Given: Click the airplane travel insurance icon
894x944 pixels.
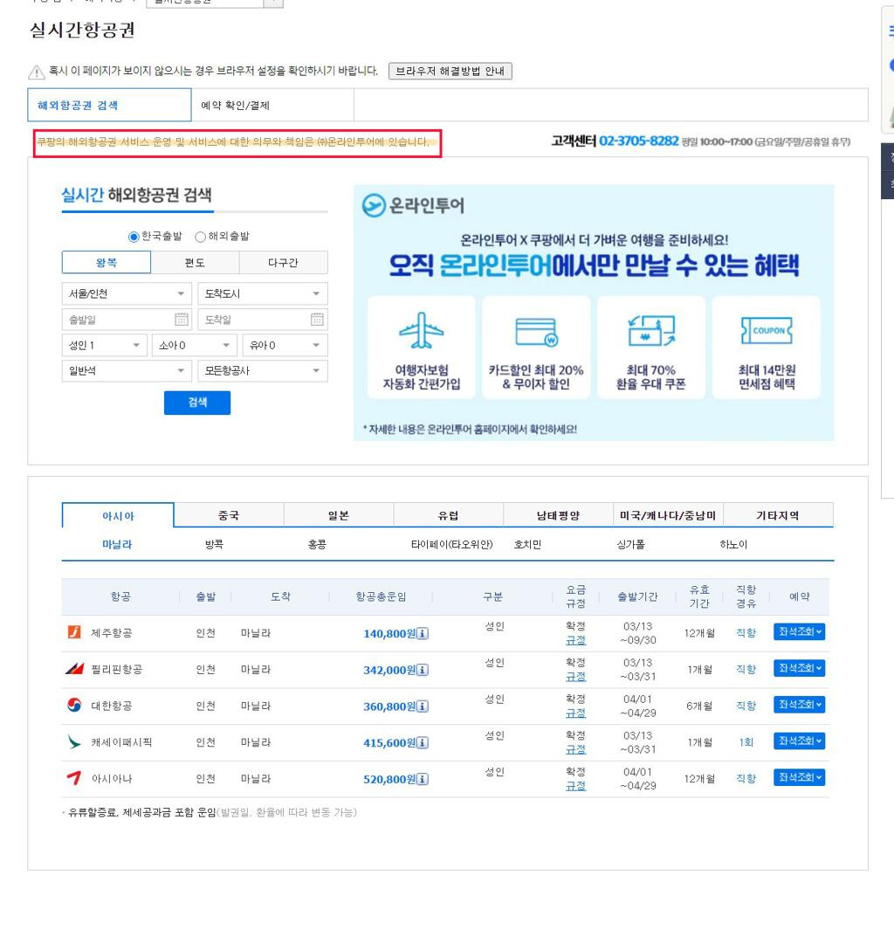Looking at the screenshot, I should pyautogui.click(x=422, y=330).
